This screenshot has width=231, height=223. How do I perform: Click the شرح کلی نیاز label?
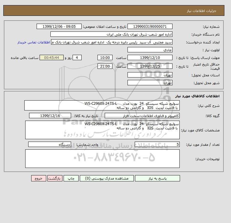point(208,106)
